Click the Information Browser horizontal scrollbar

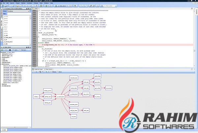pyautogui.click(x=16, y=127)
